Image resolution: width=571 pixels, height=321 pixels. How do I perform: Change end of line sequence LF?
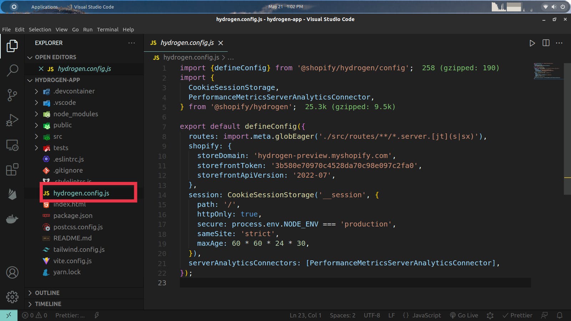tap(391, 315)
